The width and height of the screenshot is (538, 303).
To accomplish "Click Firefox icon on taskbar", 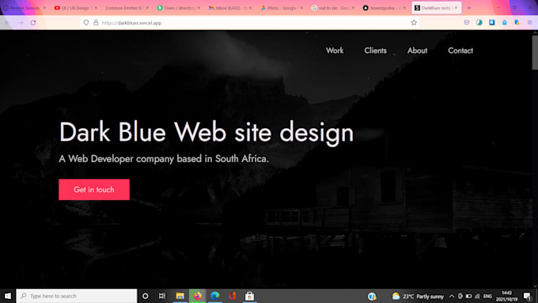I will click(x=197, y=296).
